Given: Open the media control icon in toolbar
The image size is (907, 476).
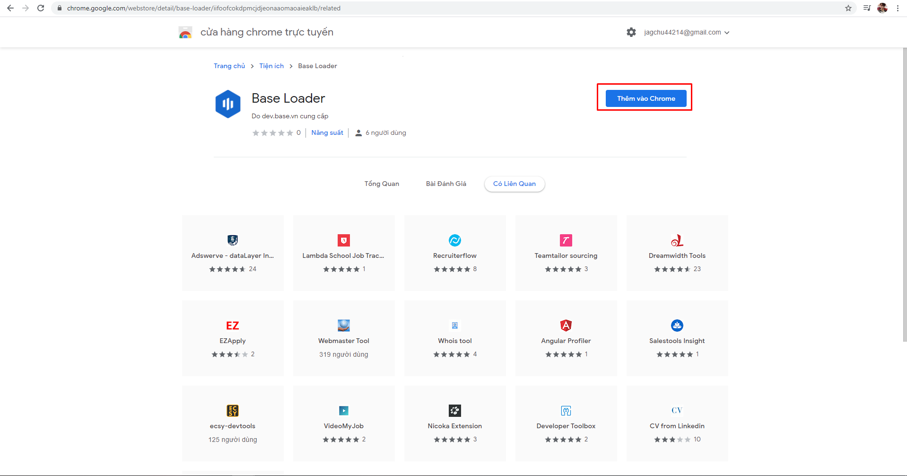Looking at the screenshot, I should point(867,8).
